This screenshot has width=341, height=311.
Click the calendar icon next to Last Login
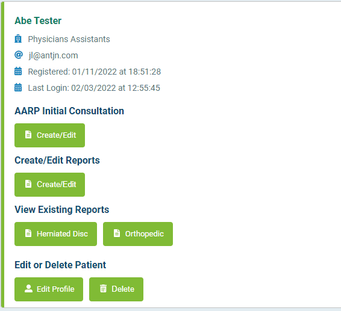[x=18, y=87]
